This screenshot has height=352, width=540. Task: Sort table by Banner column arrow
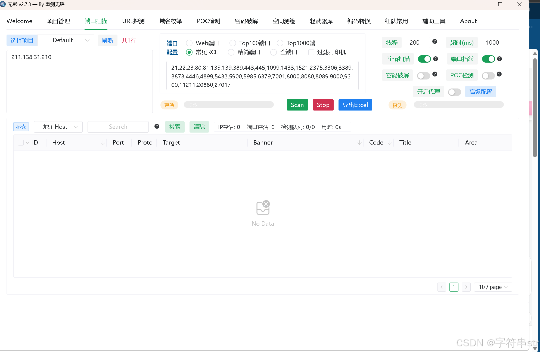click(359, 143)
